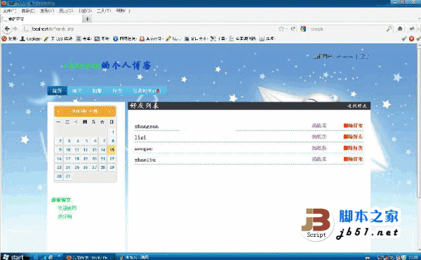Click the logout link after the user name
Image resolution: width=421 pixels, height=260 pixels.
[364, 57]
